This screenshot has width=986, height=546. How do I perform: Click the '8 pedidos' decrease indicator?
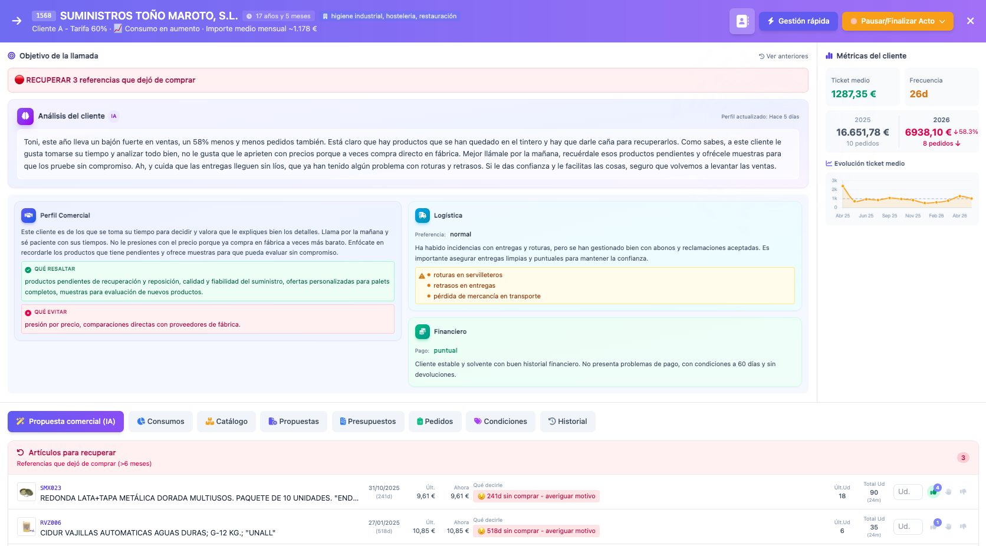coord(941,143)
